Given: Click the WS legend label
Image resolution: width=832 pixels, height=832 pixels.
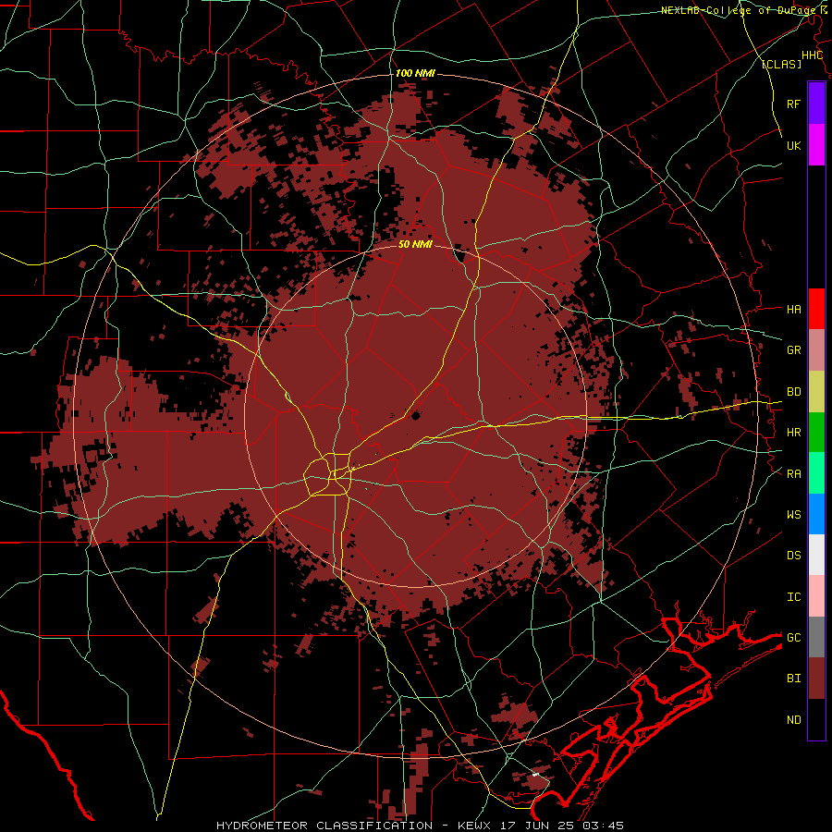Looking at the screenshot, I should tap(794, 514).
